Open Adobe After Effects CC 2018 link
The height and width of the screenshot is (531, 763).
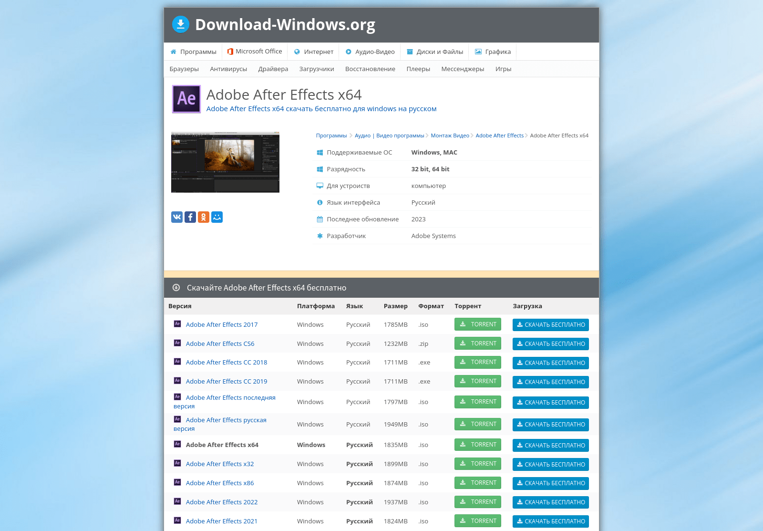(227, 362)
